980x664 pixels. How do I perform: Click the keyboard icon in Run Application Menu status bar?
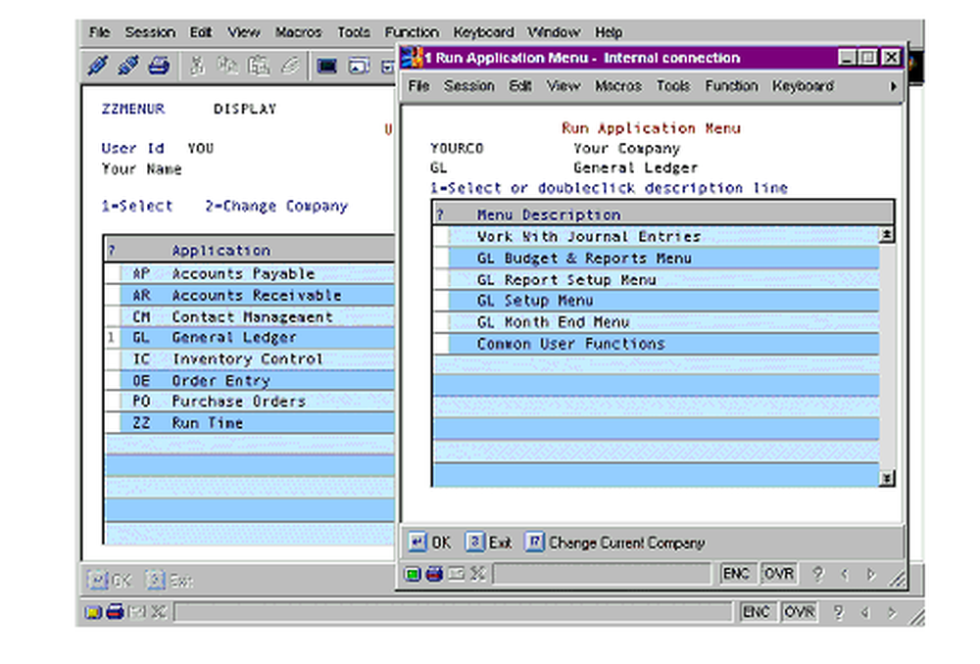[457, 574]
